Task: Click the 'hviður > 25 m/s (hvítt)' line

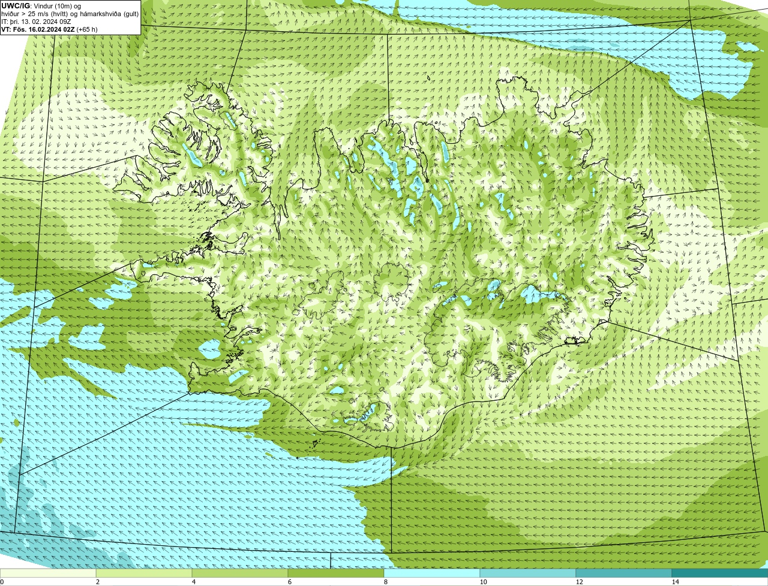Action: [70, 14]
